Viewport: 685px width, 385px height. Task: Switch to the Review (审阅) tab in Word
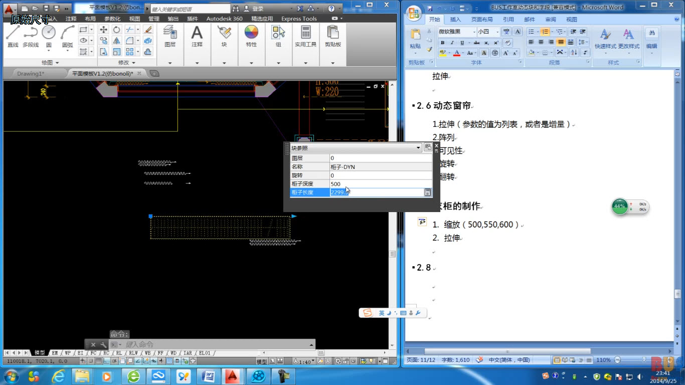[551, 20]
